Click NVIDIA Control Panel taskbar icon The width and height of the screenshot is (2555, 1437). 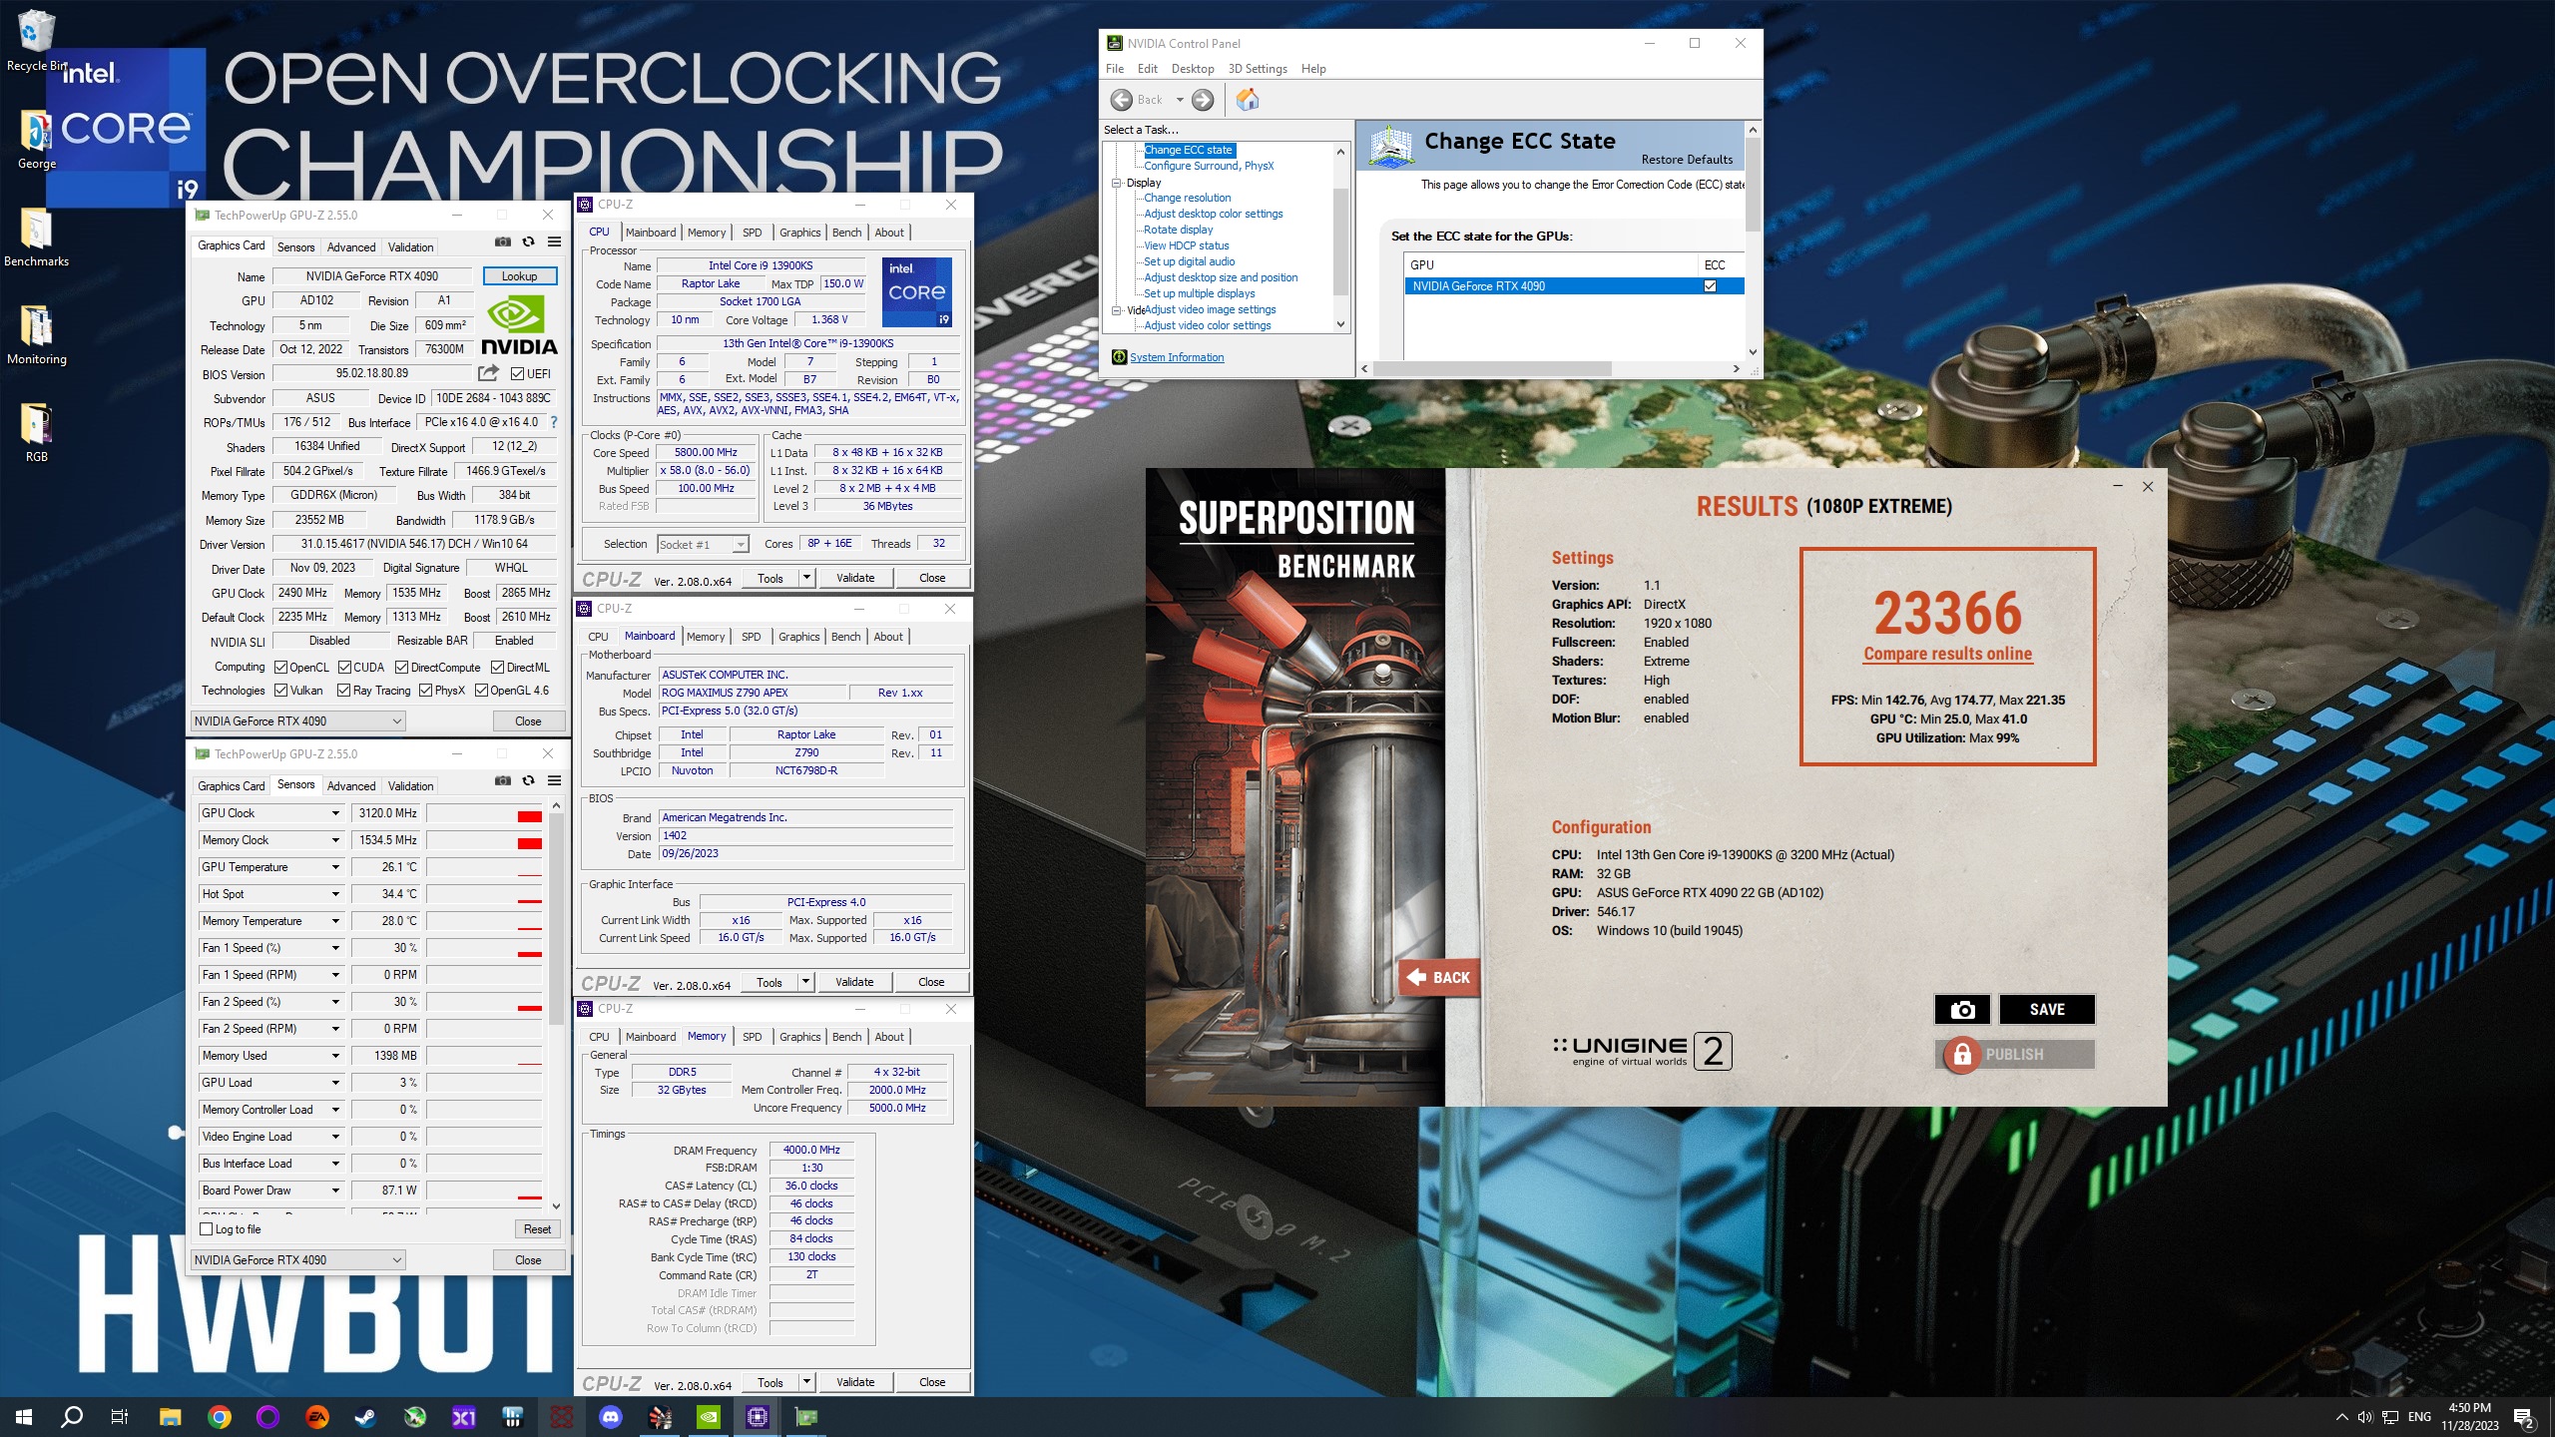click(x=708, y=1417)
